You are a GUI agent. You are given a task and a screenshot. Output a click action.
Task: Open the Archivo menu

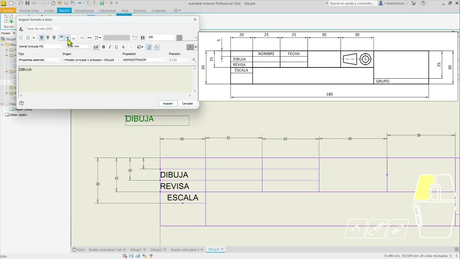click(8, 10)
